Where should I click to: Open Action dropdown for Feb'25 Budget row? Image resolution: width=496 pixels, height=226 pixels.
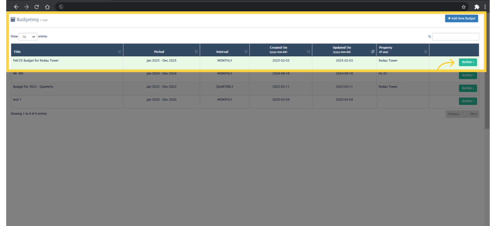pos(468,62)
